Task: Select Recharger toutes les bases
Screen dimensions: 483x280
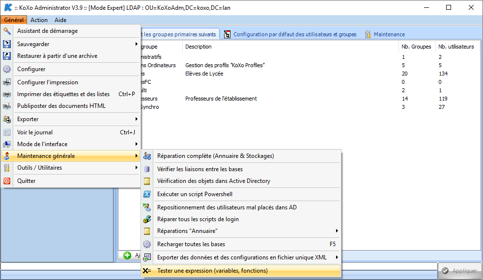Action: pyautogui.click(x=242, y=244)
